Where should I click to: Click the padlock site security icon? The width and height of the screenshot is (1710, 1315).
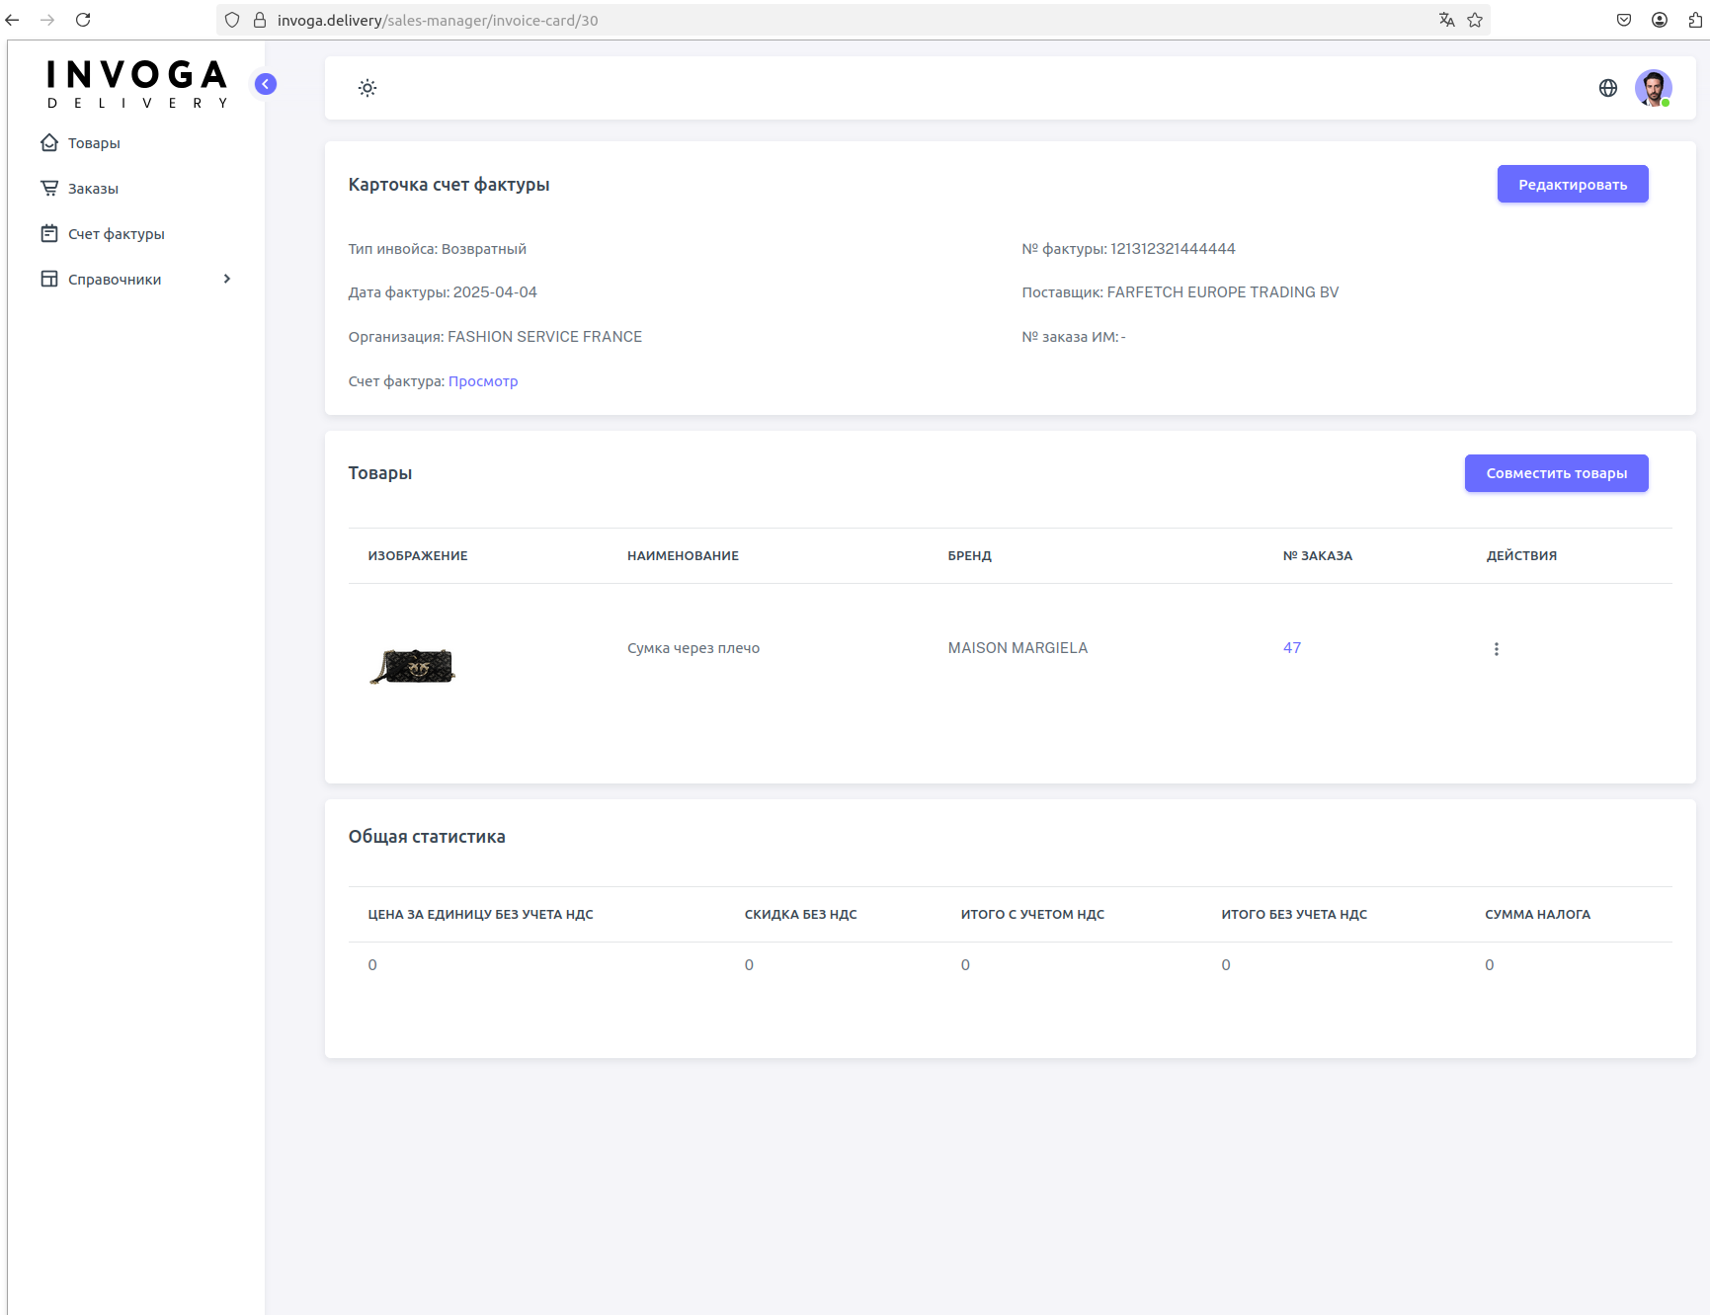tap(260, 20)
